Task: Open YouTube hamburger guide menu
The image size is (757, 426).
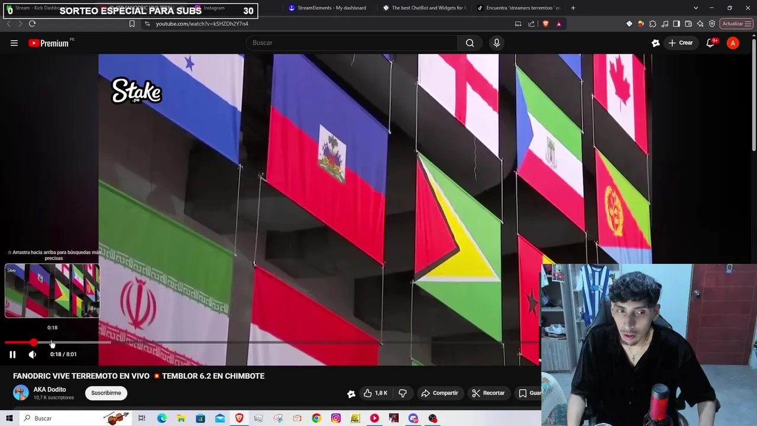Action: click(x=14, y=43)
